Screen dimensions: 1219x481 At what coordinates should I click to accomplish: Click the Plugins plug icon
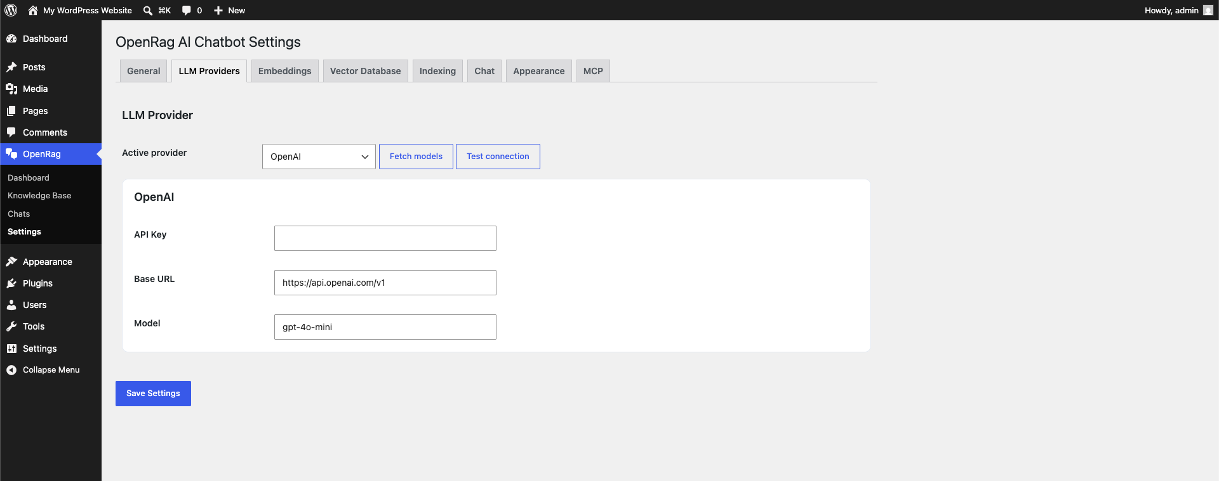11,283
